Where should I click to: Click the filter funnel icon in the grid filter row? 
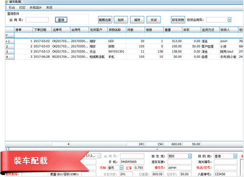point(7,35)
